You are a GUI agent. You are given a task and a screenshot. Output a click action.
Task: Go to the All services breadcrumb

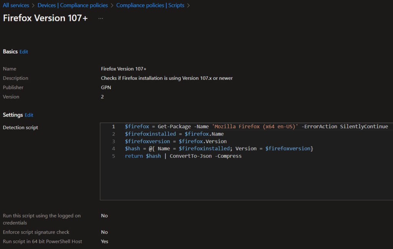coord(16,5)
